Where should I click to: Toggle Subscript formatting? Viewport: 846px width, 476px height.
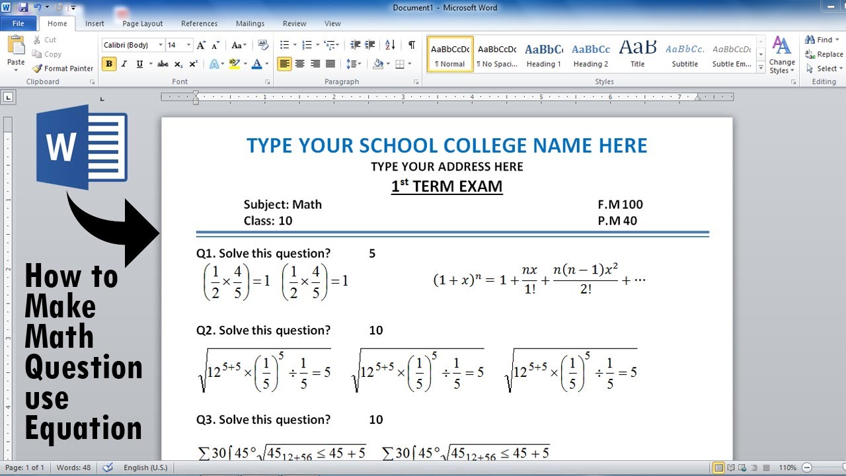(179, 64)
